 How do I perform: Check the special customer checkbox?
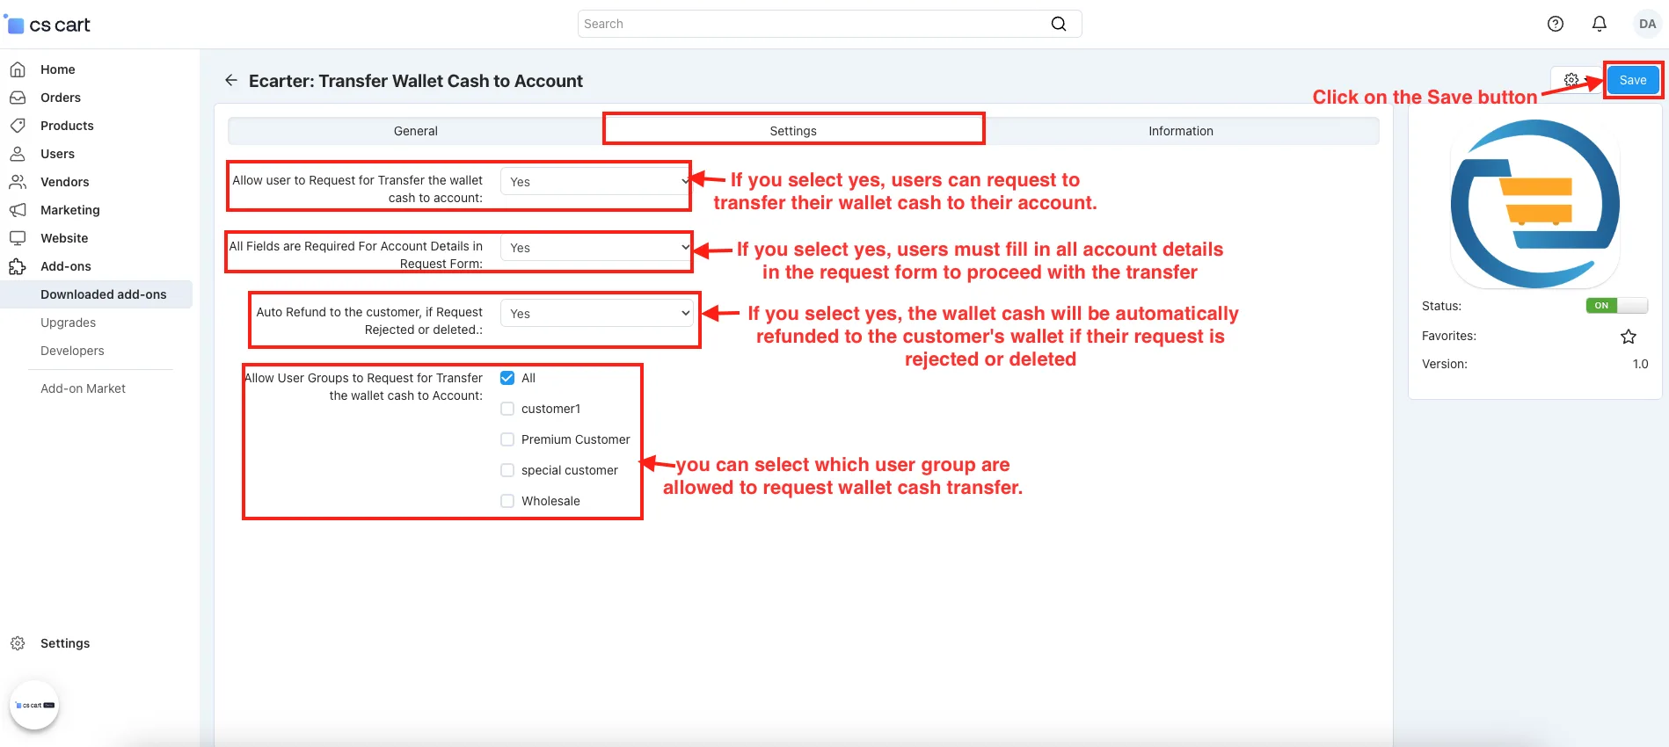pyautogui.click(x=507, y=470)
